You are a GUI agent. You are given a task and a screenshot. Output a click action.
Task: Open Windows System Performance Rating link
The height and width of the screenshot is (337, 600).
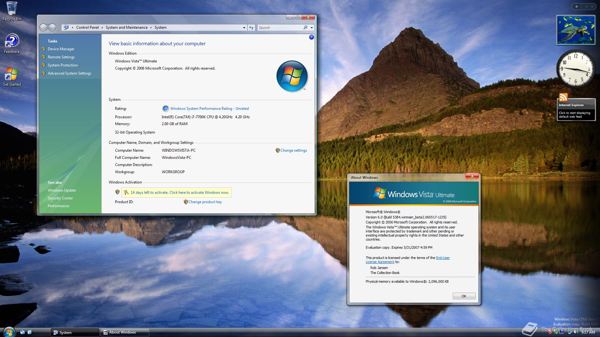[x=209, y=109]
